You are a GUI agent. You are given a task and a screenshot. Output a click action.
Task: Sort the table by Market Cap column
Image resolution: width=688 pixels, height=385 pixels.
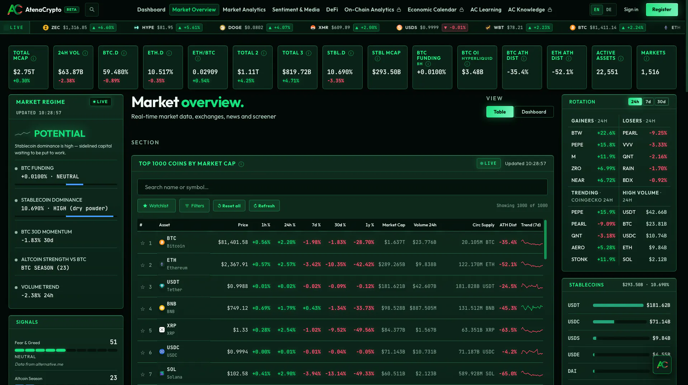coord(394,225)
